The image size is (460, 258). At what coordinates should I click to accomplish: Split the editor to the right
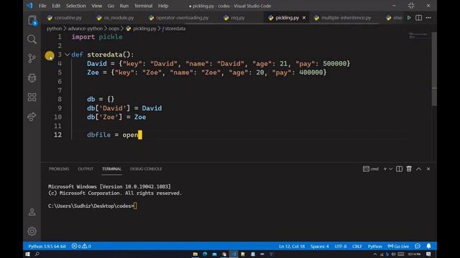click(418, 18)
